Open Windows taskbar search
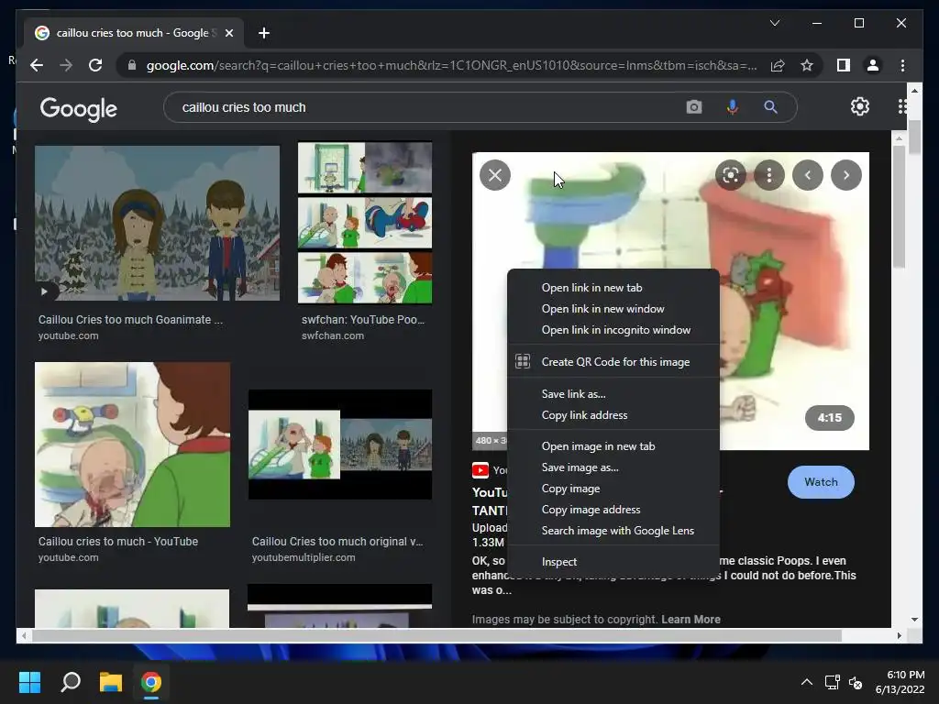Screen dimensions: 939x704 [71, 682]
